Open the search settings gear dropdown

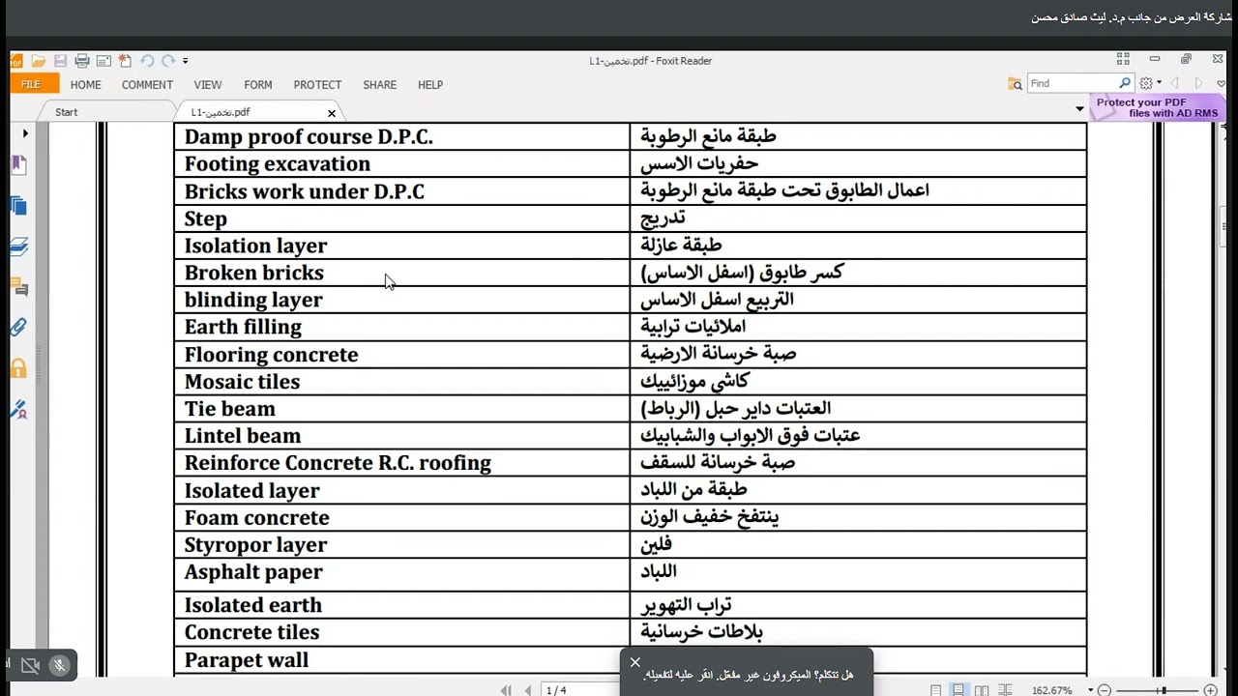[x=1150, y=84]
